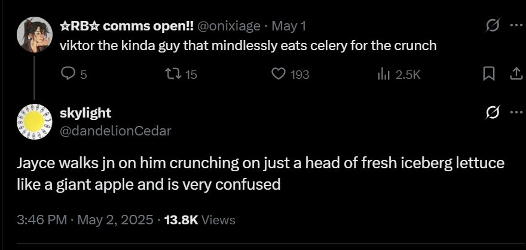Click the skylight display name
Image resolution: width=526 pixels, height=250 pixels.
click(x=85, y=113)
